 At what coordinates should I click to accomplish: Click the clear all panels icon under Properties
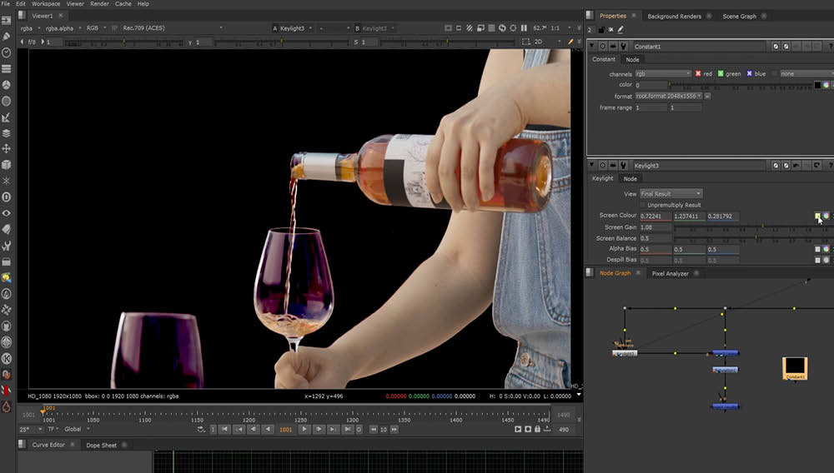610,30
